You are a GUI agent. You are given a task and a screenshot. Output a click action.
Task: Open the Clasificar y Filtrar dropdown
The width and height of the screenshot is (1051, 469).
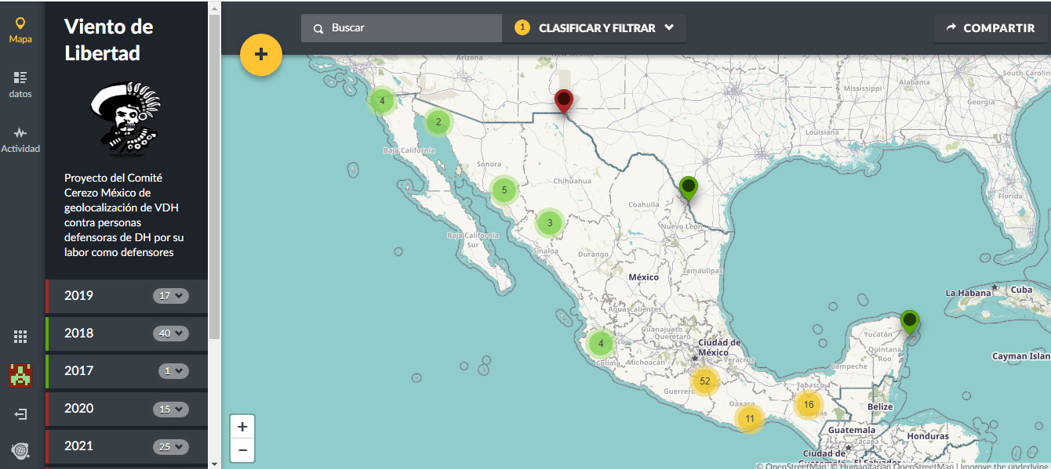(x=595, y=28)
